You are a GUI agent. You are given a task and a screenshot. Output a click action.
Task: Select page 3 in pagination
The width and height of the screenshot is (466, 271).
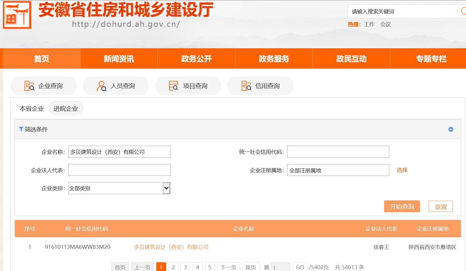pos(185,267)
